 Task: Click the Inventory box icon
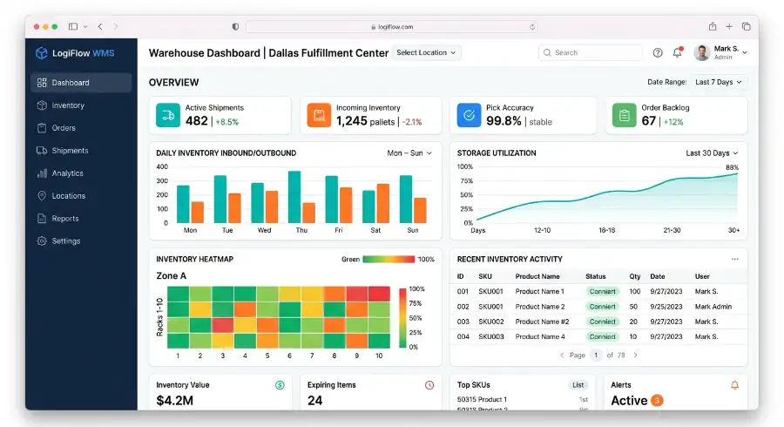(42, 105)
